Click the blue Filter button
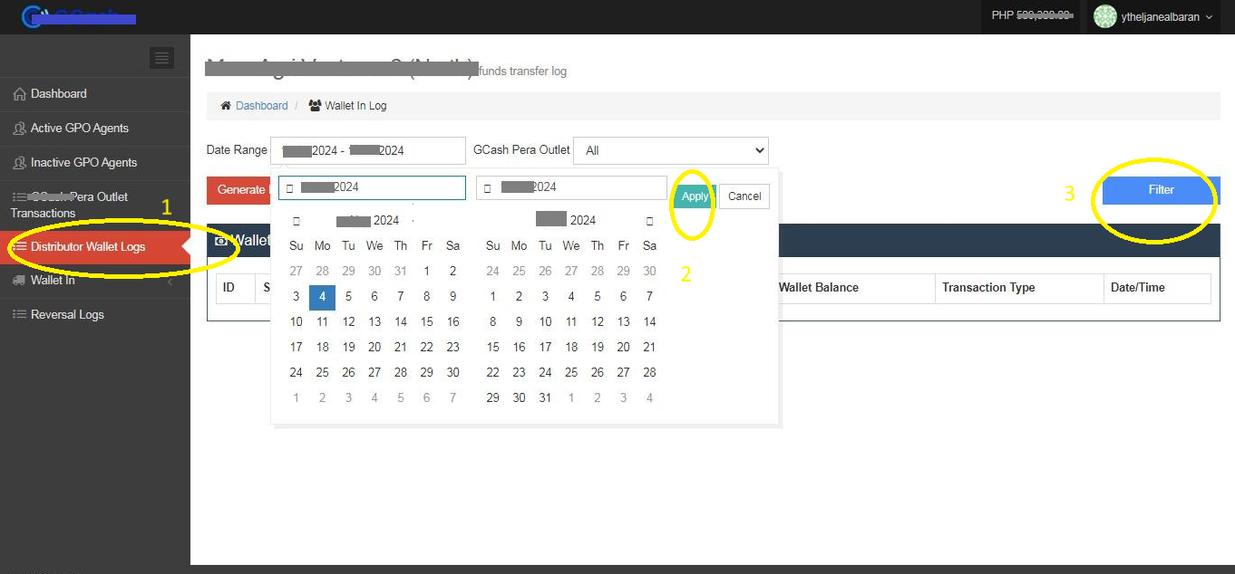 1161,190
